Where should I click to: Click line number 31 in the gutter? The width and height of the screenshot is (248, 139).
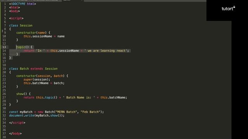pyautogui.click(x=4, y=112)
